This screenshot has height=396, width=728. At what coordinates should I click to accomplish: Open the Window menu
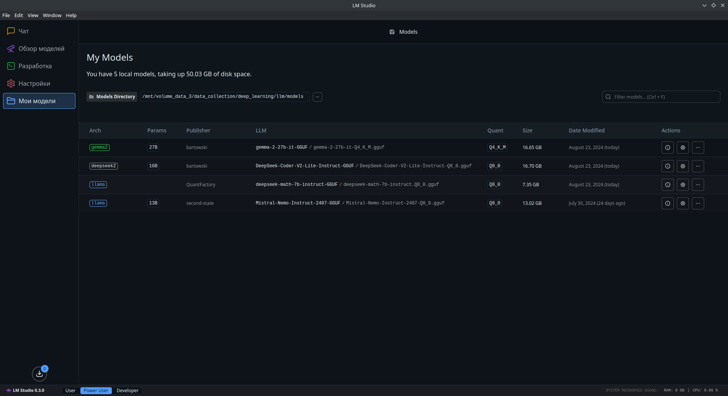point(52,15)
